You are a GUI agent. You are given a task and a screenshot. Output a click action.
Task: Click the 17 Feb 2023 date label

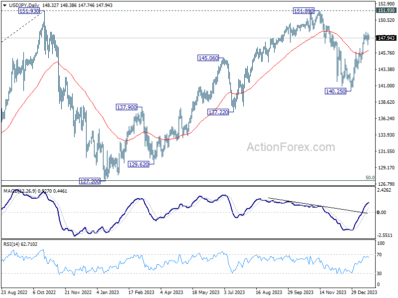[x=141, y=292]
